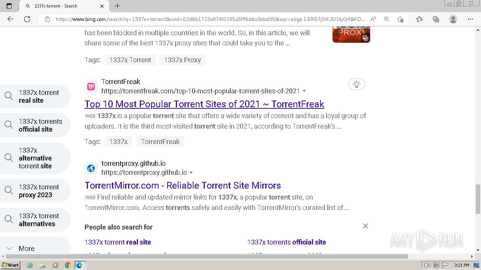
Task: Close the 1337x torrent Search tab
Action: [x=102, y=6]
